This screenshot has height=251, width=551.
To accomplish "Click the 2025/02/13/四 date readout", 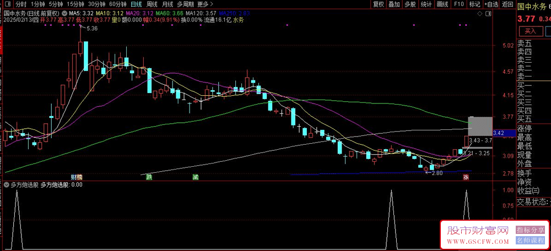I will click(21, 20).
